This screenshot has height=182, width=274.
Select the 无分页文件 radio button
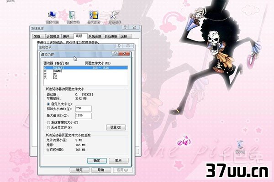tap(48, 127)
